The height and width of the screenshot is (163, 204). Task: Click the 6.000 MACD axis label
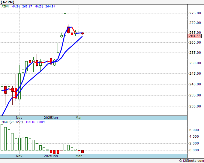pyautogui.click(x=194, y=130)
